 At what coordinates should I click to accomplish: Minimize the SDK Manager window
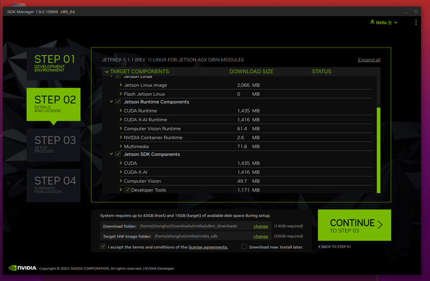[406, 12]
